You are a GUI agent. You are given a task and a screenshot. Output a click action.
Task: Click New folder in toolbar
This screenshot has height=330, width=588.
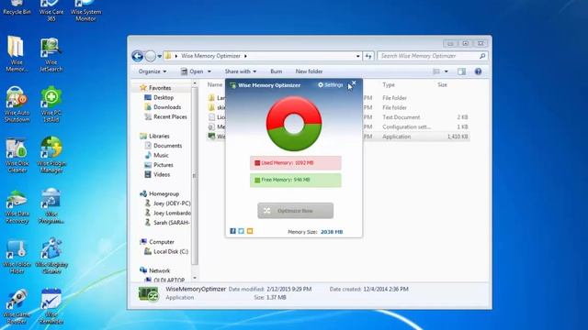[x=309, y=71]
